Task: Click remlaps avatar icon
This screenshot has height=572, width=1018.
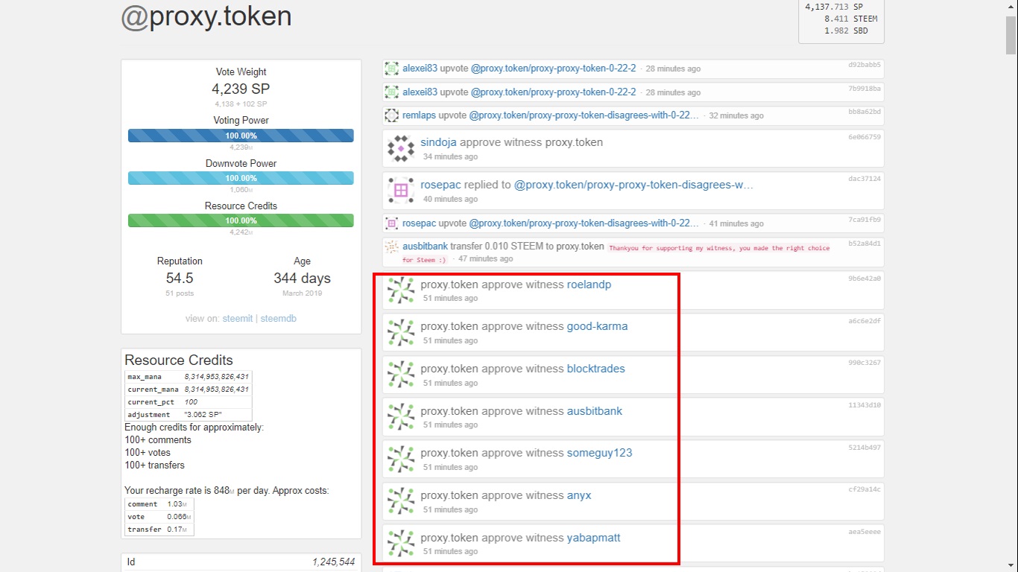Action: 391,115
